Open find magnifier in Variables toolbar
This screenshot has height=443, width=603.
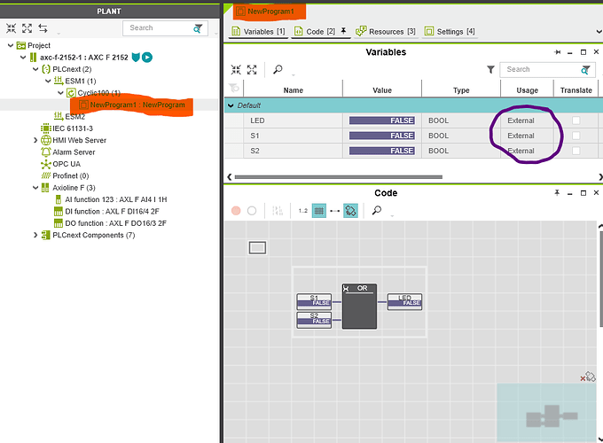278,69
